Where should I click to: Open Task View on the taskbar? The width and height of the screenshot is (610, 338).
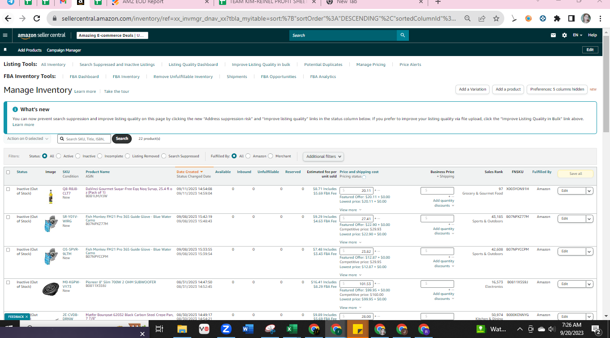click(159, 329)
